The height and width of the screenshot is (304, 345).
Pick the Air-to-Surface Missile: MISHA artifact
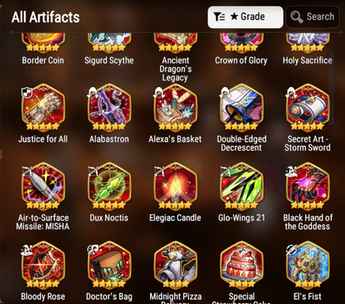pos(43,187)
